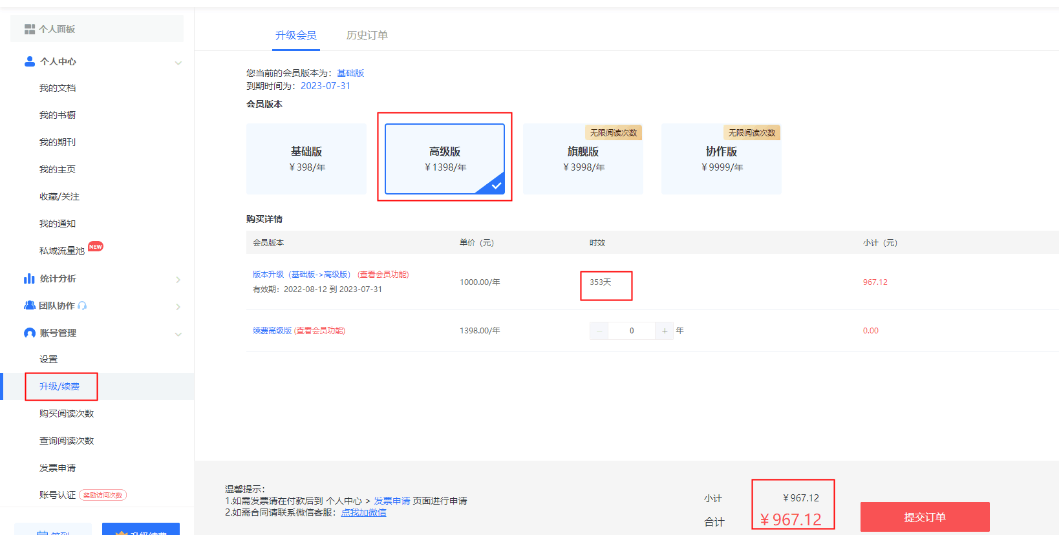The height and width of the screenshot is (535, 1059).
Task: Expand the 统计分析 section arrow
Action: (178, 280)
